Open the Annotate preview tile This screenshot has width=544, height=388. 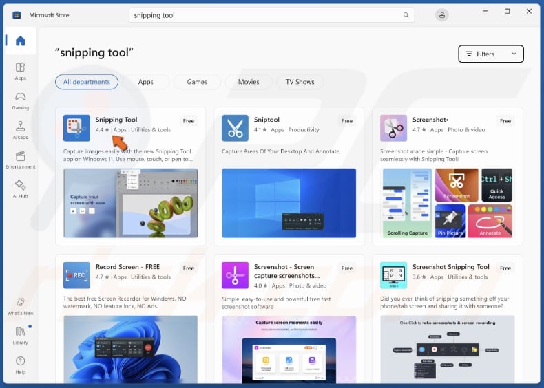coord(490,221)
